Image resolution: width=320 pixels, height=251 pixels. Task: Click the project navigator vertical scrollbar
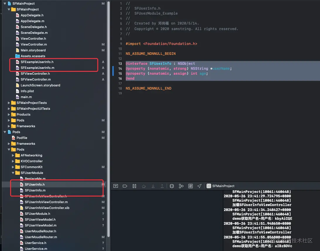point(109,119)
